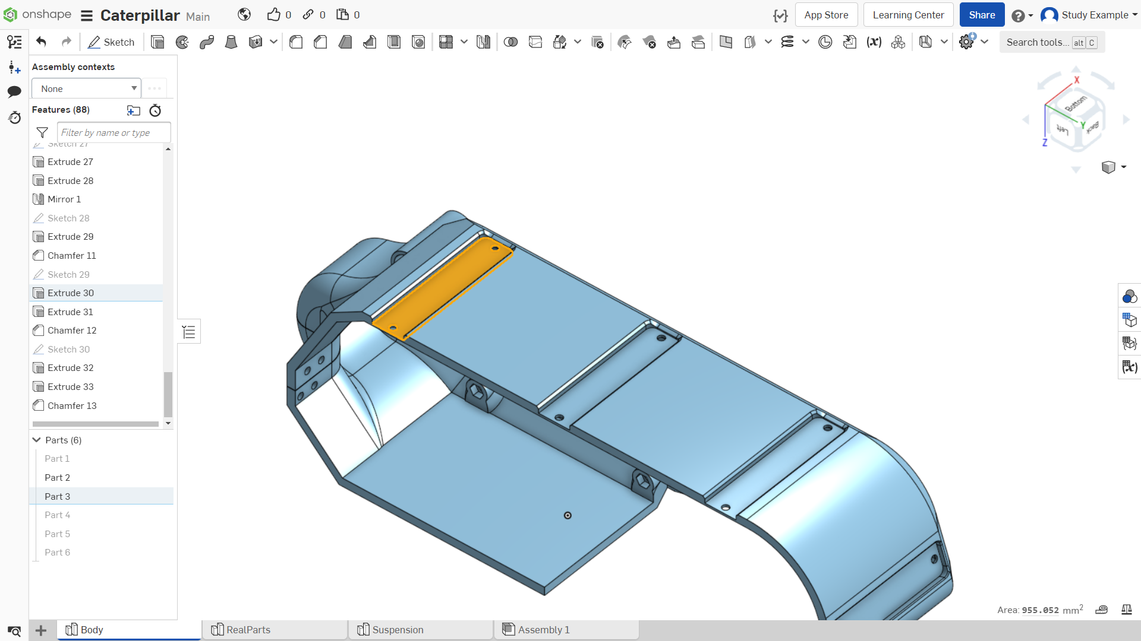Expand the Helix tools dropdown arrow
The width and height of the screenshot is (1141, 641).
coord(806,42)
